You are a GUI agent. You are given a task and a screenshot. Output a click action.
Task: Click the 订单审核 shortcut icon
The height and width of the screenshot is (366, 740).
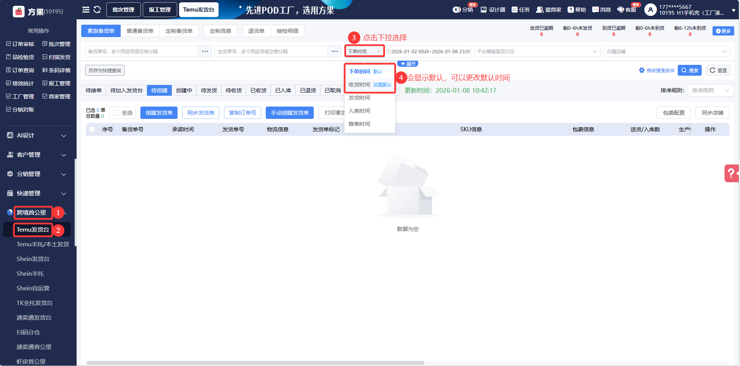(9, 44)
